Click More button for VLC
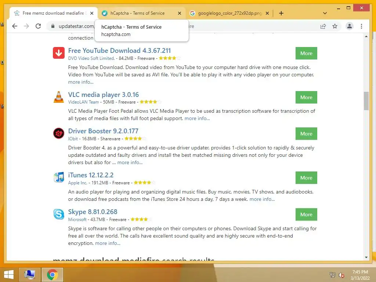This screenshot has height=282, width=376. click(x=306, y=97)
